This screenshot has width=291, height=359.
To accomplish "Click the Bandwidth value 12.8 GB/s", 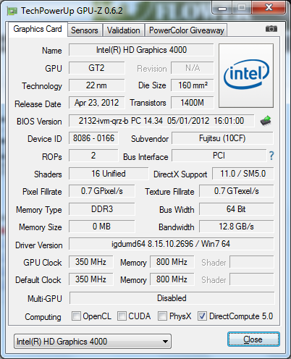I will pyautogui.click(x=237, y=227).
